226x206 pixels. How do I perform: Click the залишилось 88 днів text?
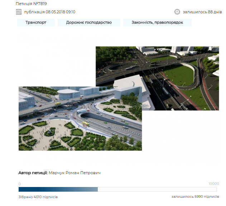point(202,12)
